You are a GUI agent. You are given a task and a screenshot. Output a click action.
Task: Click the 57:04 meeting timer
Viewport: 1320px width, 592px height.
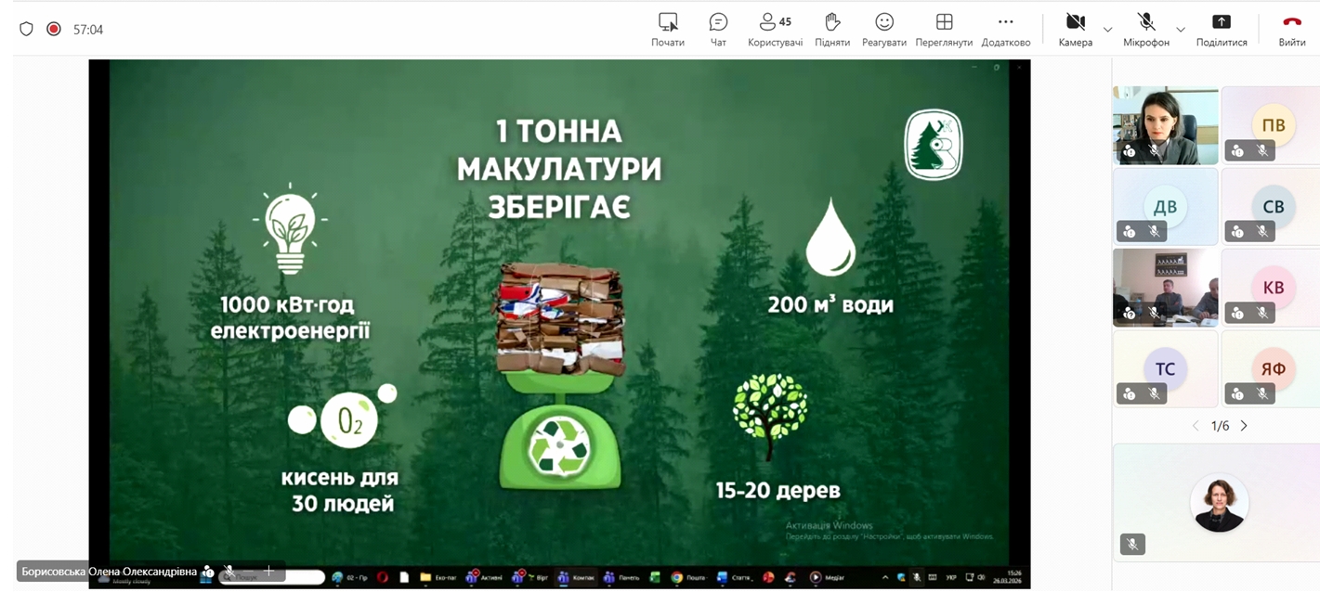click(x=88, y=30)
